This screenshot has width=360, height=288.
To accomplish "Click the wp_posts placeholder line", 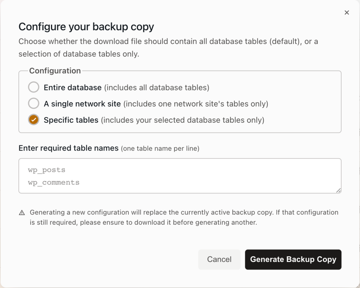I will [47, 170].
